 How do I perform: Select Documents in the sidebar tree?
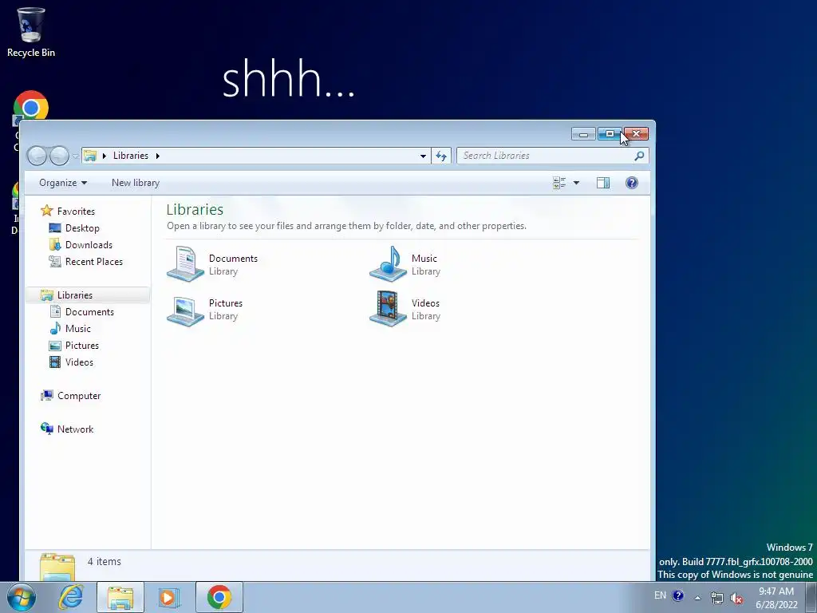coord(89,312)
